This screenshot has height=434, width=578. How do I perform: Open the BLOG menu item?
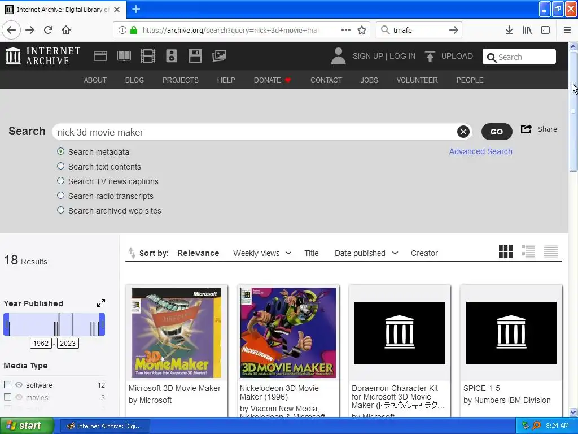tap(134, 80)
